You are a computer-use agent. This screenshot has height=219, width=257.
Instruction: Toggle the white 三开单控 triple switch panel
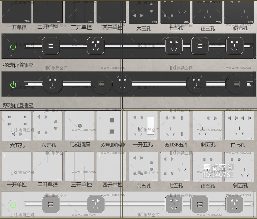[80, 167]
